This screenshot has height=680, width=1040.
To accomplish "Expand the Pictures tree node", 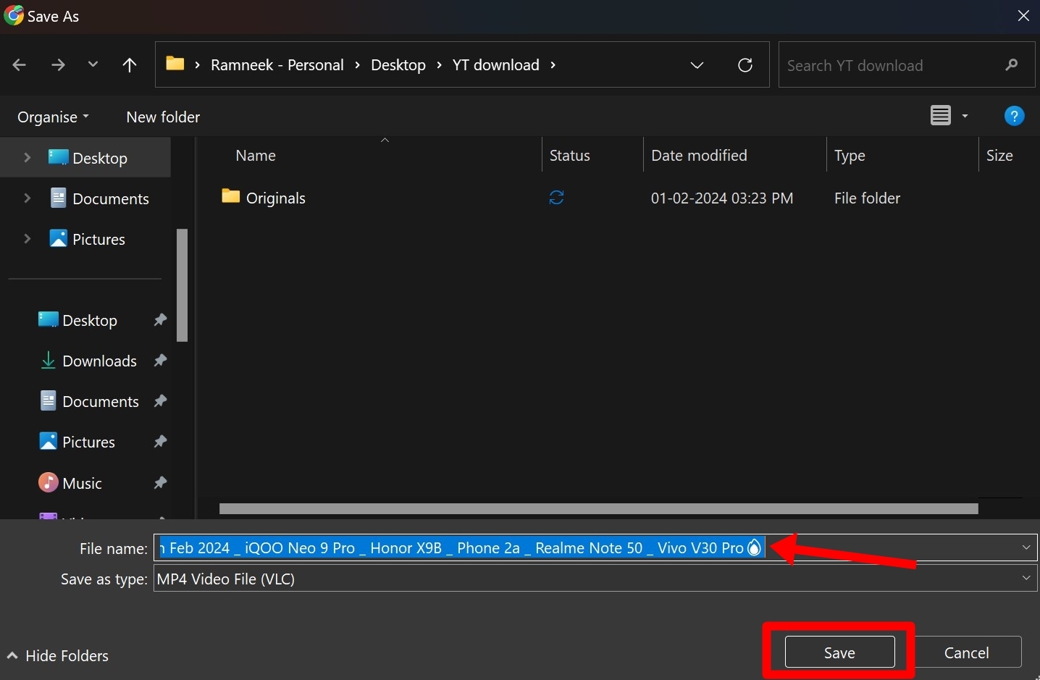I will pyautogui.click(x=28, y=238).
